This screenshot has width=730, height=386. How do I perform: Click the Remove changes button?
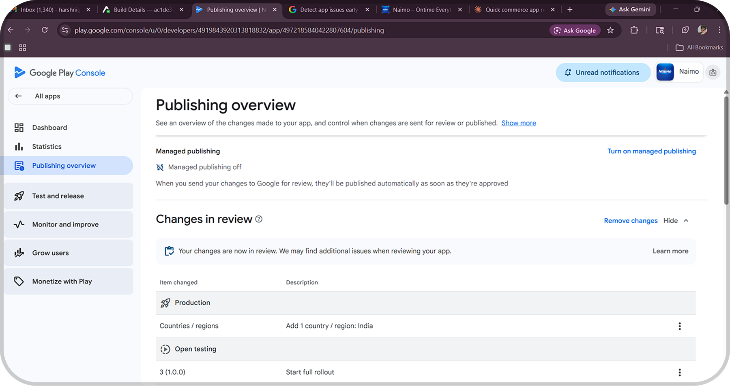pos(631,221)
